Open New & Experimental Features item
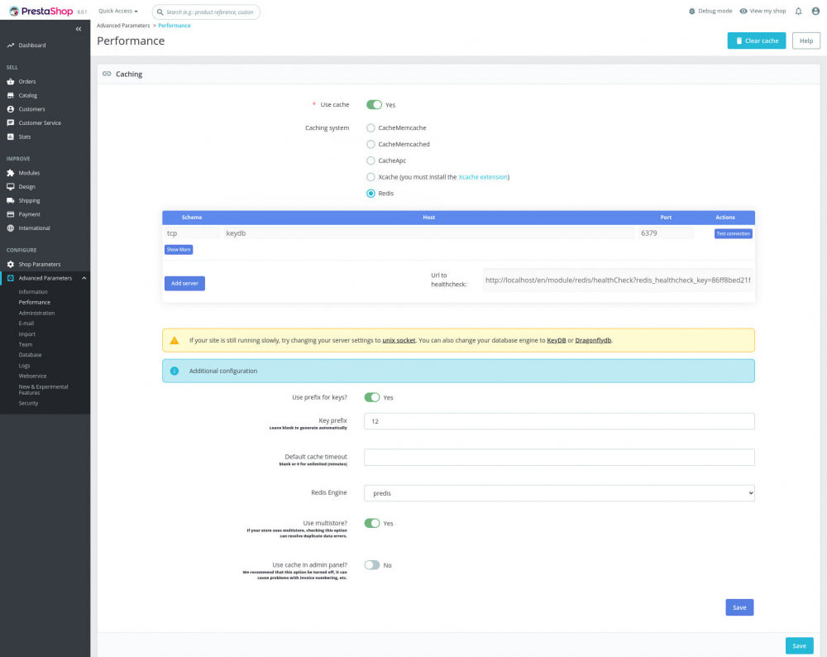This screenshot has width=827, height=657. [x=43, y=390]
